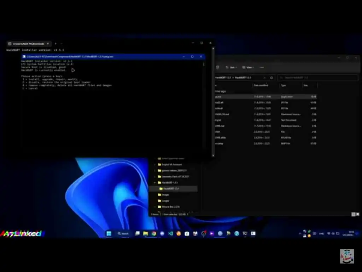Focus the Search HackBGRT field
The image size is (362, 272).
(x=318, y=78)
